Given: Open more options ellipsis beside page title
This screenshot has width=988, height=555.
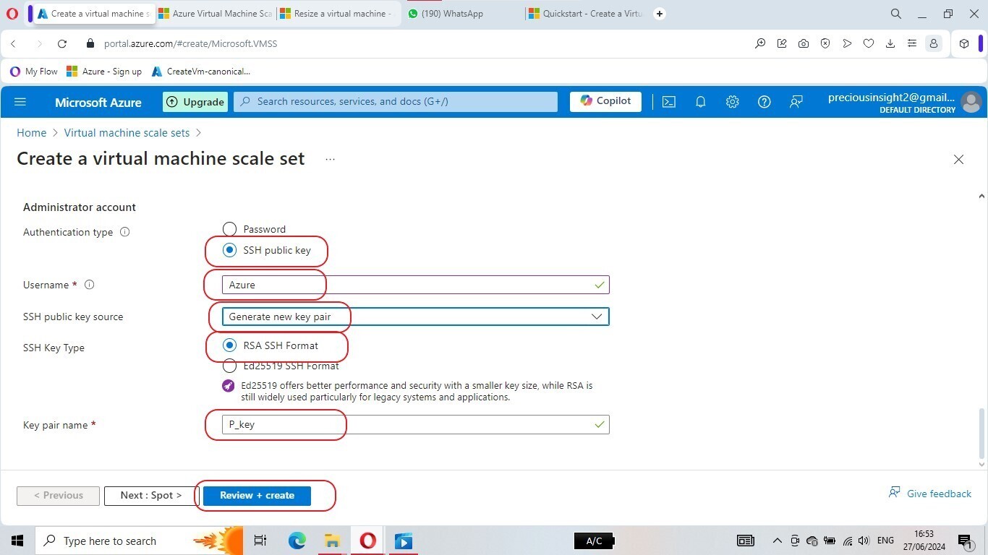Looking at the screenshot, I should tap(330, 159).
